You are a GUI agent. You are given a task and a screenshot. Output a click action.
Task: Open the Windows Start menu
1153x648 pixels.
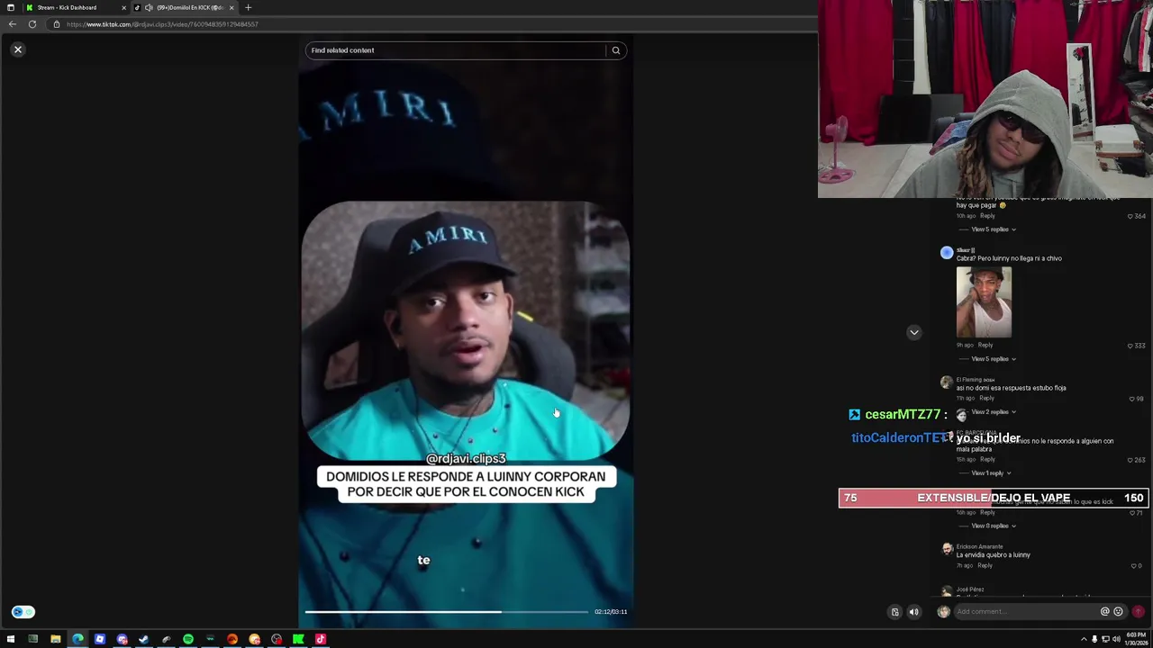pyautogui.click(x=11, y=640)
